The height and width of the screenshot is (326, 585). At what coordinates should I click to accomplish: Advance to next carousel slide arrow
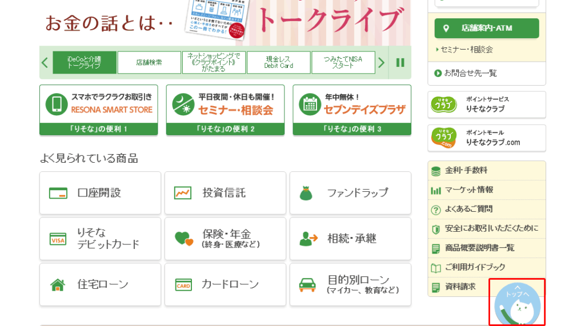pyautogui.click(x=381, y=63)
